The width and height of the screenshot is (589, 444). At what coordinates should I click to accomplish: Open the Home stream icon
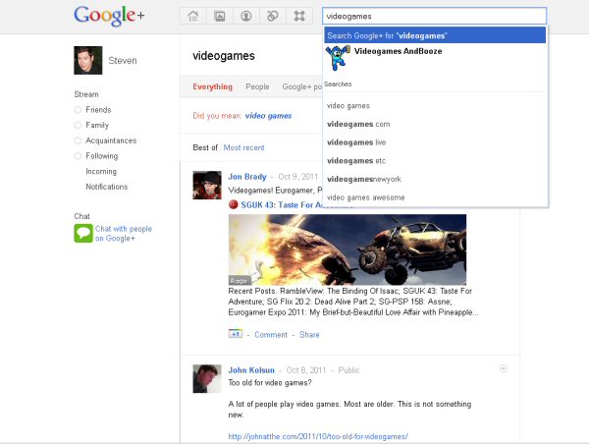(193, 16)
